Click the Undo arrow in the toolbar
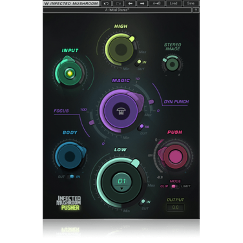 click(106, 3)
